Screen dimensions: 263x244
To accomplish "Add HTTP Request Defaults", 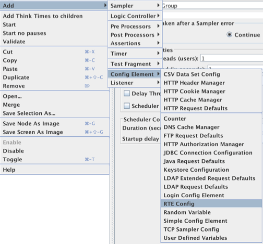I will coord(211,108).
